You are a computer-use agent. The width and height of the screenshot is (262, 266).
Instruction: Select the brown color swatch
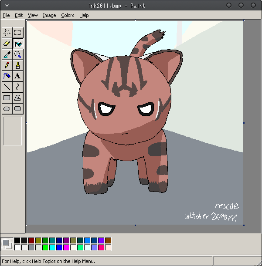coord(108,241)
